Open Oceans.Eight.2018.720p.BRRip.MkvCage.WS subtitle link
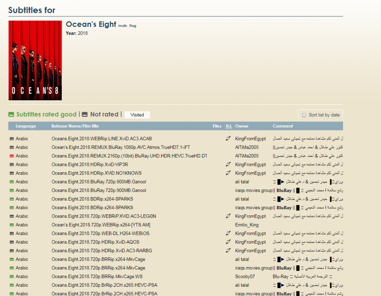Screen dimensions: 381x296 point(97,277)
